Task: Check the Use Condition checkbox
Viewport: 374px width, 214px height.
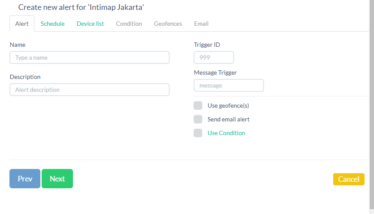Action: pyautogui.click(x=198, y=133)
